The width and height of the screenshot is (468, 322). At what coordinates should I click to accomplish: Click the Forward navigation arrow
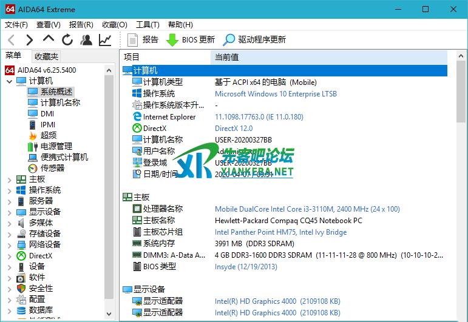coord(29,40)
